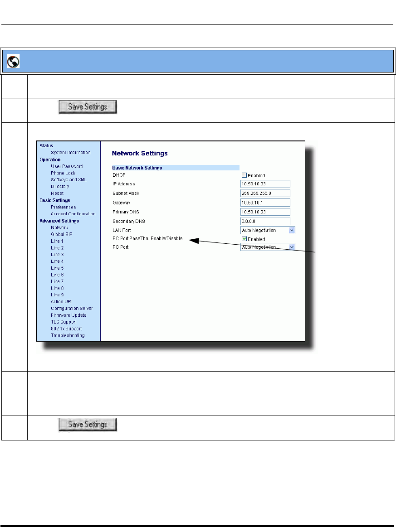Open the Reset page
The height and width of the screenshot is (527, 396).
point(57,193)
